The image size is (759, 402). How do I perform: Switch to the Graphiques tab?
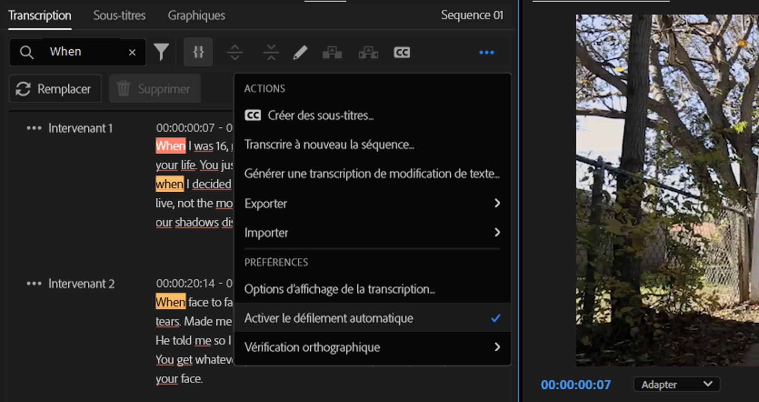(196, 15)
